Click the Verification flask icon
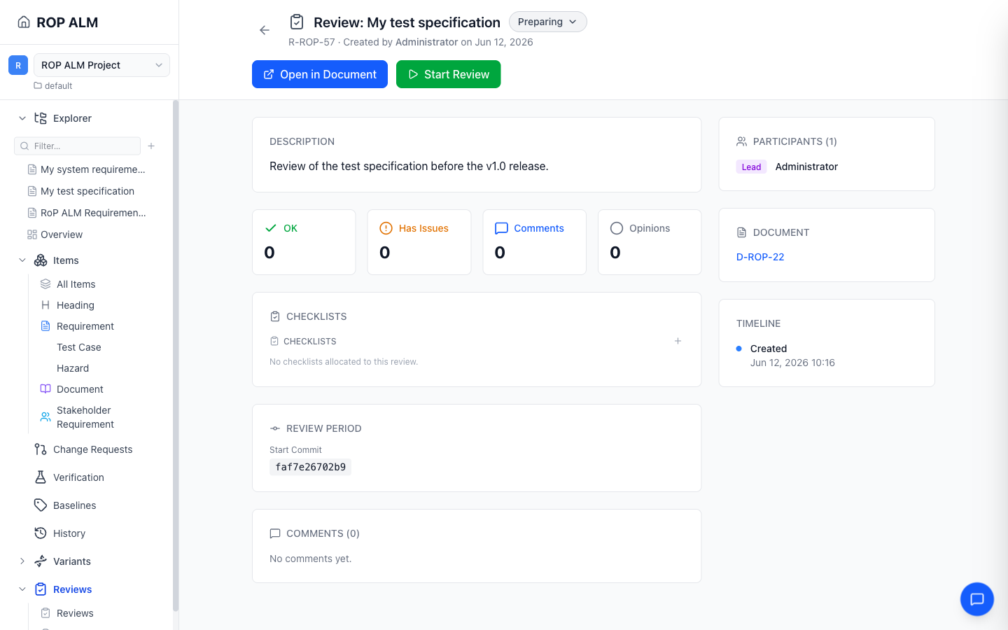 tap(41, 477)
